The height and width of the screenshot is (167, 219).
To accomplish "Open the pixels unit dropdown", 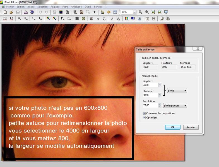I will (x=177, y=90).
